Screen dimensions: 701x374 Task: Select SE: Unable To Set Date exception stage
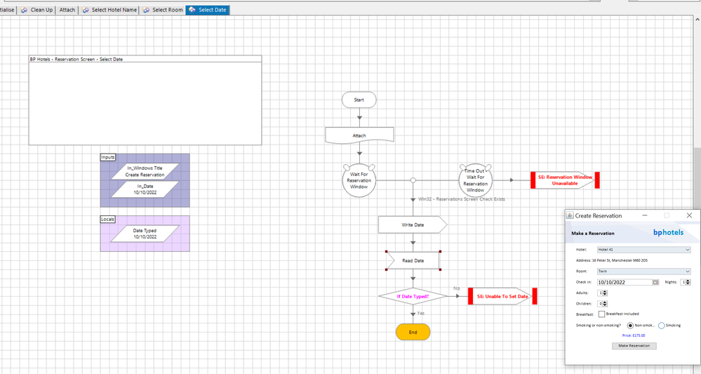[502, 296]
